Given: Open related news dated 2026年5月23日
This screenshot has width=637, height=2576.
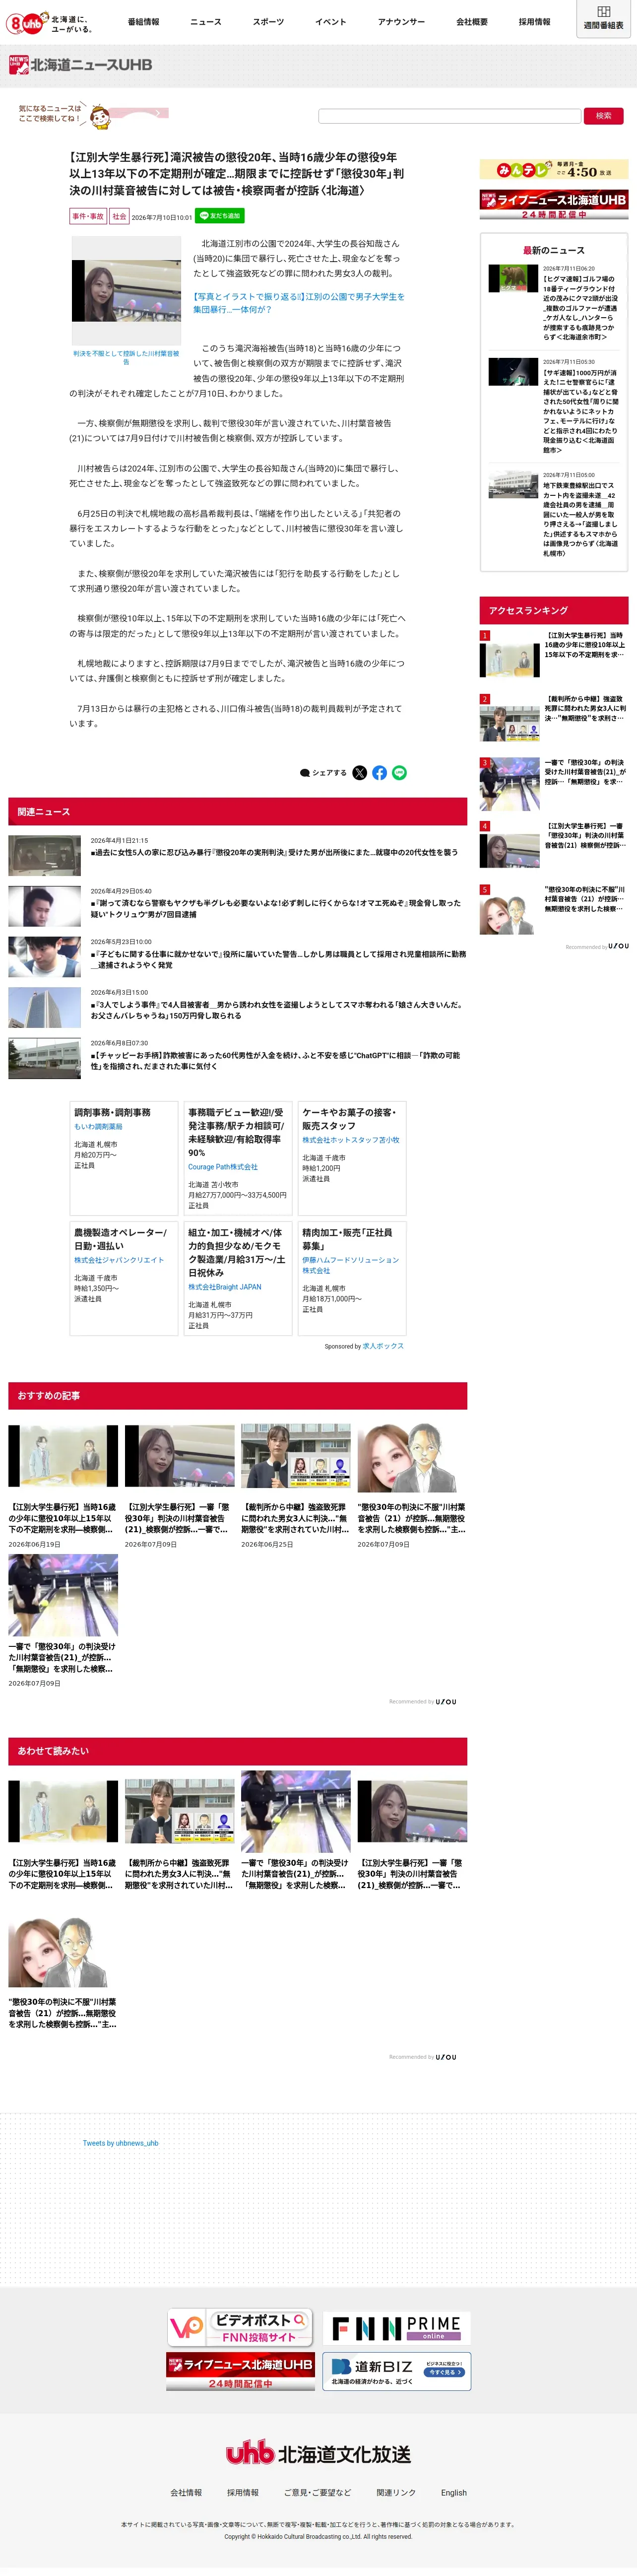Looking at the screenshot, I should tap(238, 957).
